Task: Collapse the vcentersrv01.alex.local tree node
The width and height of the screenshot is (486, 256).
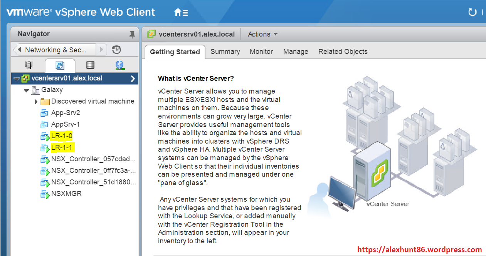Action: (x=16, y=79)
